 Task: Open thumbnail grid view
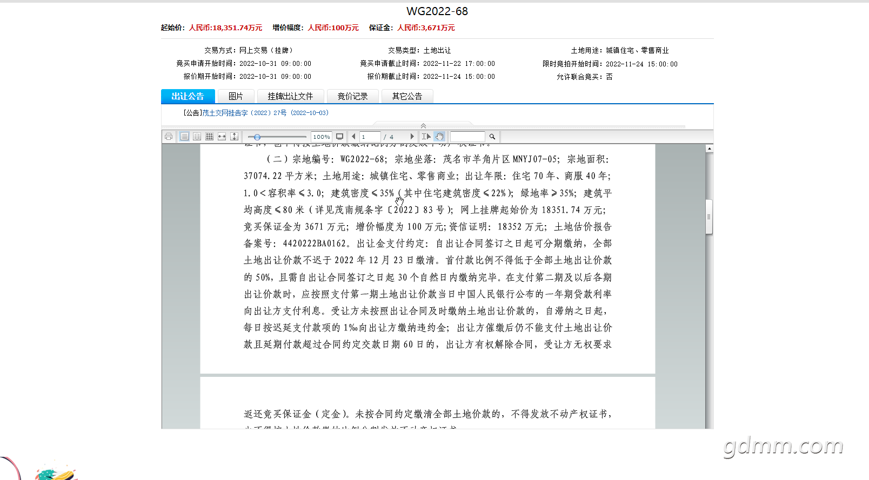tap(209, 137)
